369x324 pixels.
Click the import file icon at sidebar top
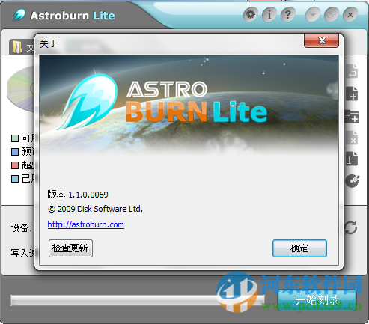point(352,71)
